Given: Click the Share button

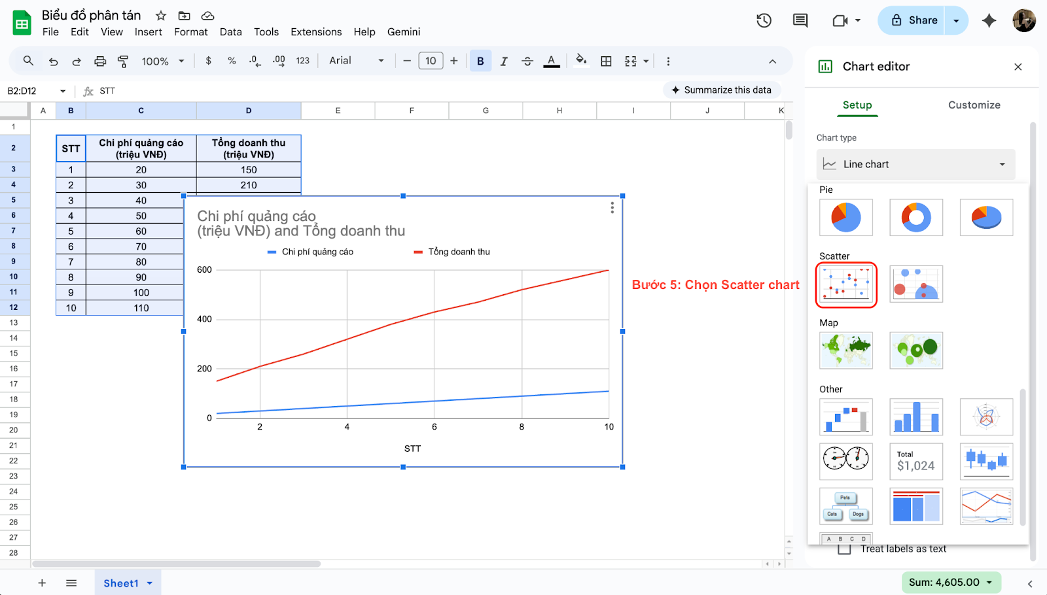Looking at the screenshot, I should (914, 21).
